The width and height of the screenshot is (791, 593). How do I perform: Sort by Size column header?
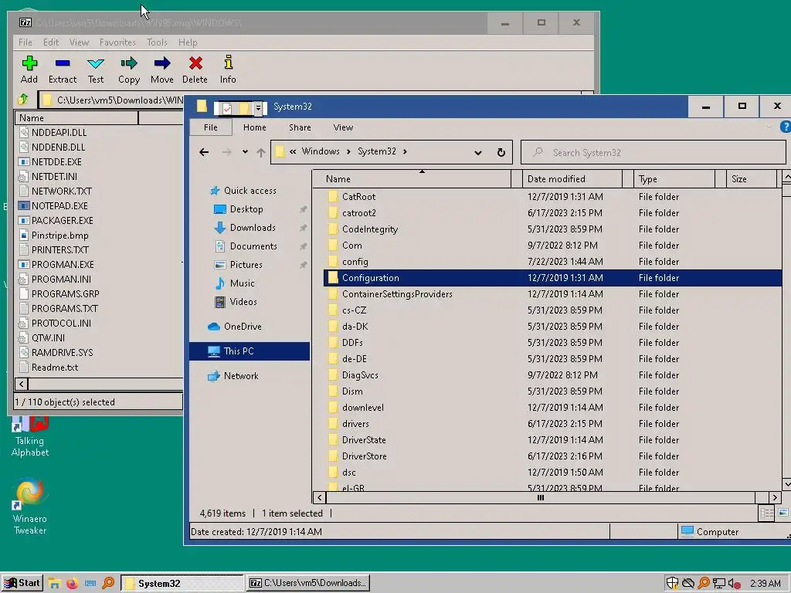tap(752, 179)
